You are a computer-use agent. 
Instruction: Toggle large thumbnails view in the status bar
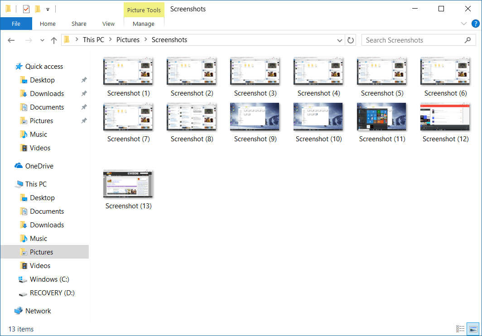click(473, 329)
